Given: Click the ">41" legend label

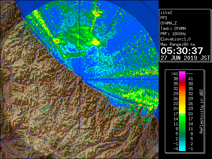Looking at the screenshot, I should pos(175,74).
